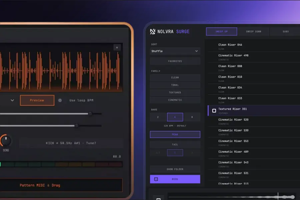This screenshot has height=200, width=300.
Task: Close the waveform view with the X
Action: (117, 47)
